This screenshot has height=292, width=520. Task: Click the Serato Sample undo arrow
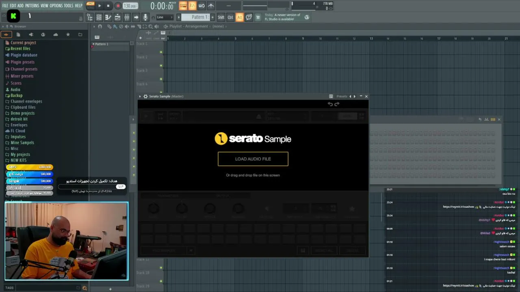coord(330,104)
